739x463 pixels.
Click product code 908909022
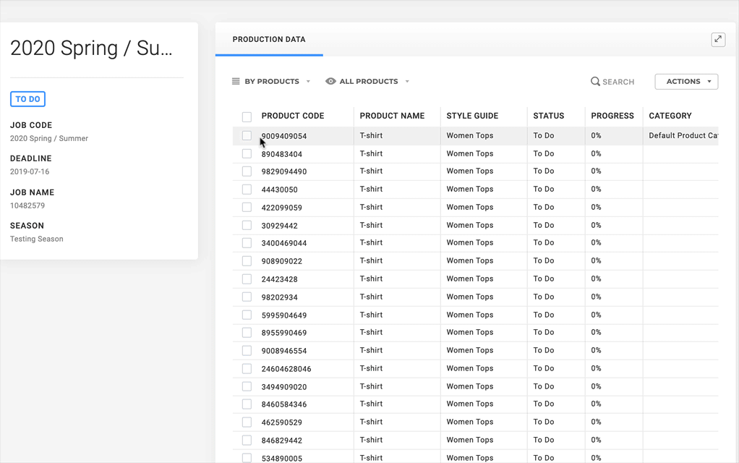click(282, 261)
